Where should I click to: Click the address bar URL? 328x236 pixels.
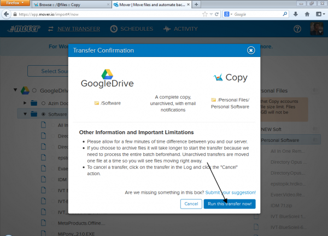point(49,14)
